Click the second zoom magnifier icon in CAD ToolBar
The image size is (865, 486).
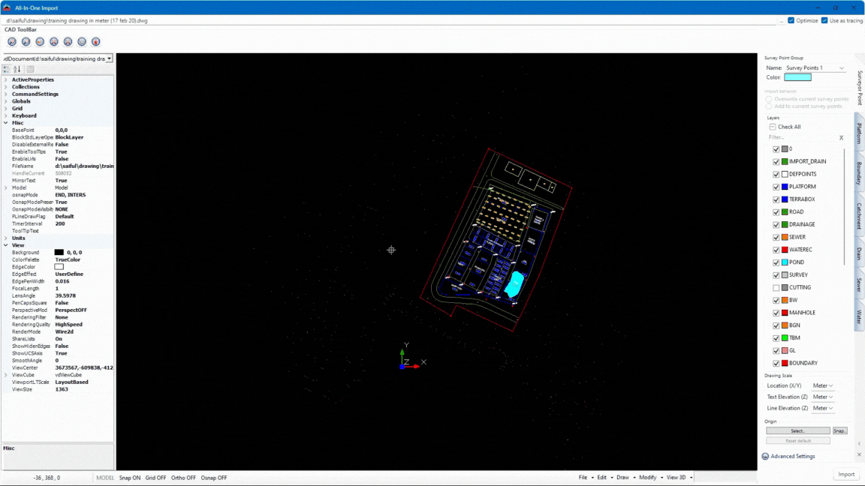26,42
